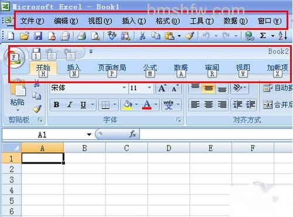
Task: Open the AutoSum functions dropdown arrow
Action: click(272, 36)
